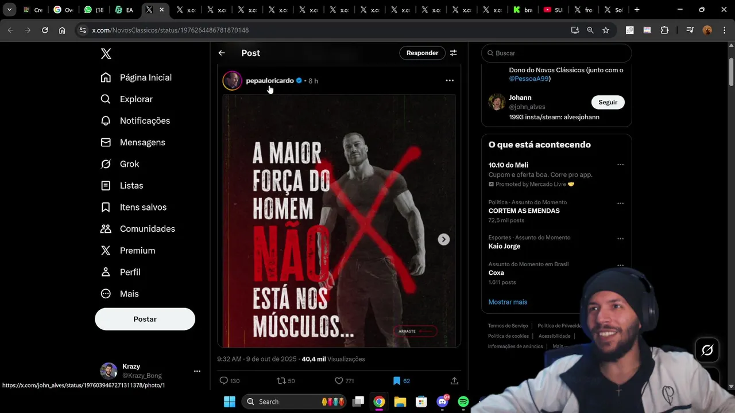Open Perfil person icon
This screenshot has height=413, width=735.
[x=106, y=272]
